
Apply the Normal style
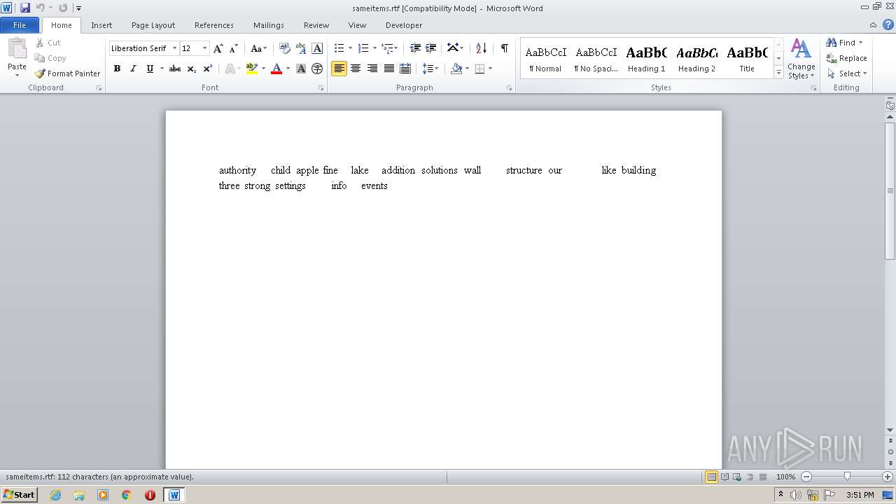tap(545, 59)
